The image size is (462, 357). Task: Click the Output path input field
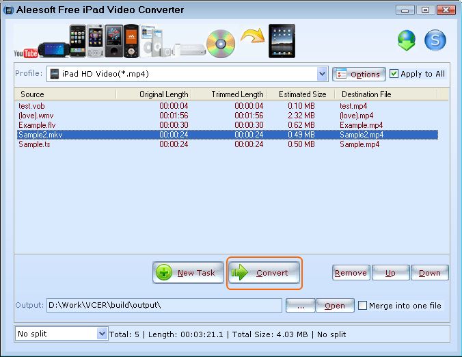click(164, 305)
